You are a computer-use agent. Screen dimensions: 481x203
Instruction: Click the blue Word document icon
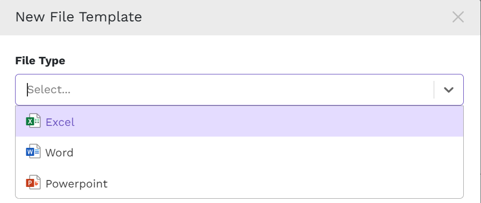click(33, 152)
